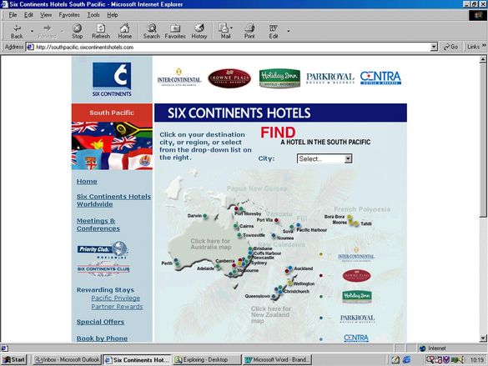This screenshot has width=488, height=366.
Task: Open the Partner Rewards link
Action: [x=117, y=307]
